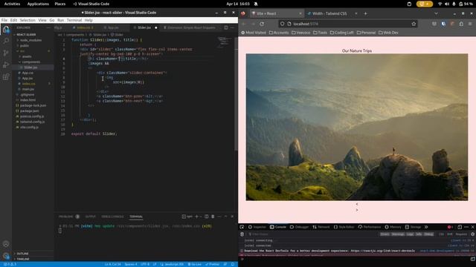The height and width of the screenshot is (267, 476).
Task: Open Firefox list all tabs dropdown
Action: point(437,13)
